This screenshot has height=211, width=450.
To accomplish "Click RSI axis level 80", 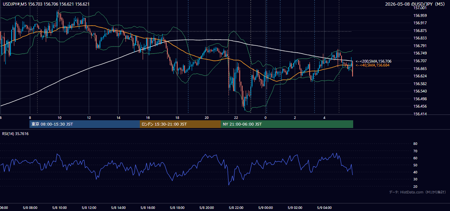I will click(x=415, y=144).
